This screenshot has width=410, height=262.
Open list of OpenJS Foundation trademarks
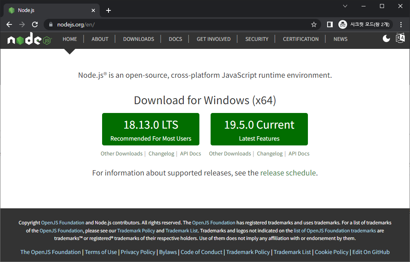pyautogui.click(x=335, y=231)
